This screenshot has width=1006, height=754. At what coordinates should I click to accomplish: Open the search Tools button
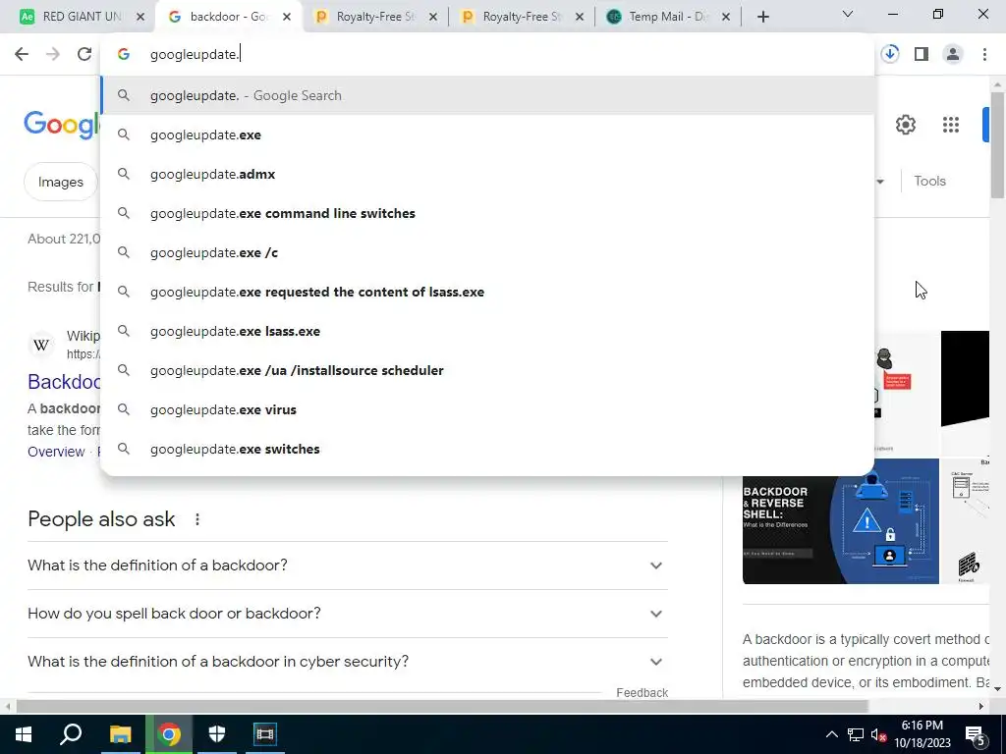(929, 182)
